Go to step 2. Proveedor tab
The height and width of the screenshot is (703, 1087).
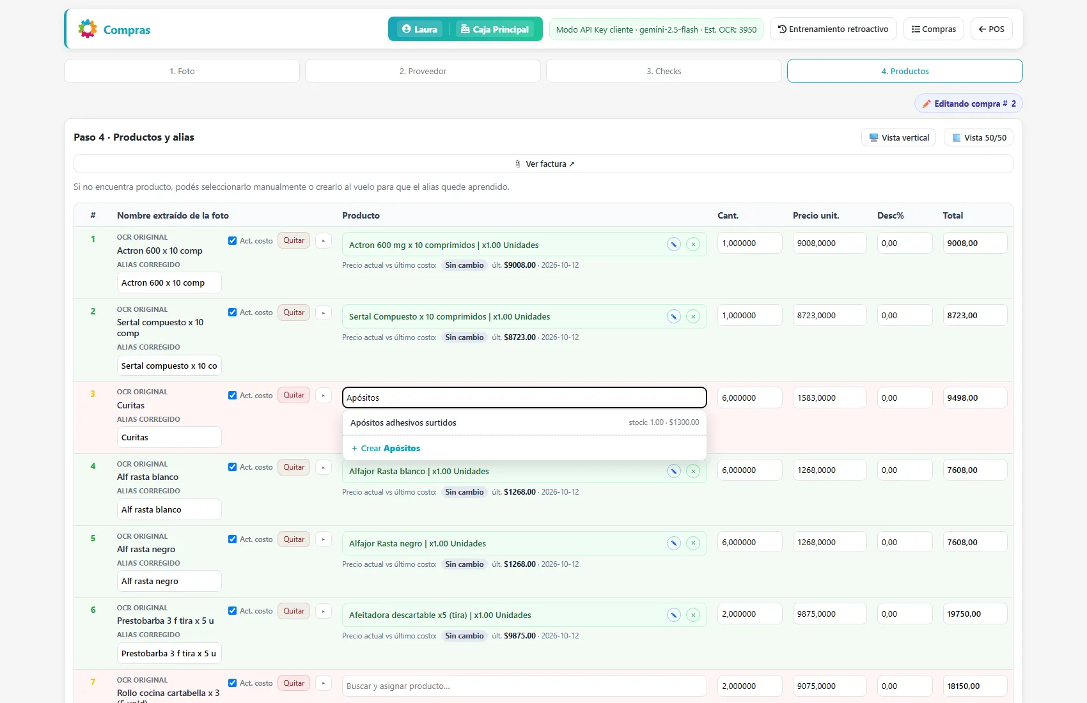pyautogui.click(x=423, y=71)
